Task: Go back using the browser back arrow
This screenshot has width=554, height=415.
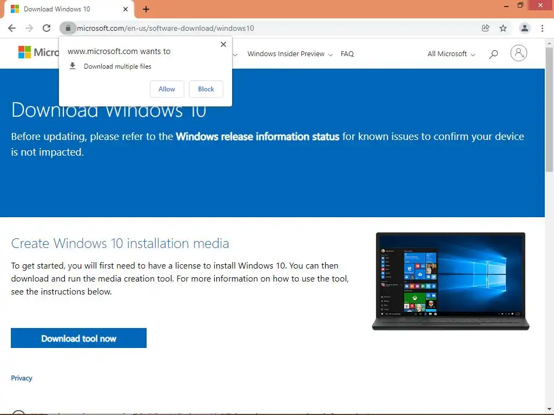Action: [x=12, y=28]
